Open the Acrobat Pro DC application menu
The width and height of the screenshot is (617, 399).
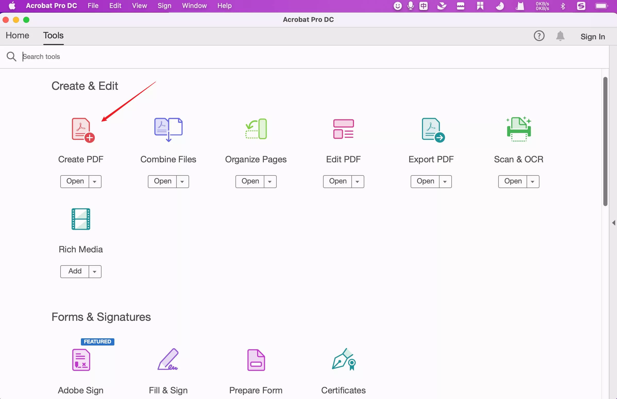click(x=51, y=6)
